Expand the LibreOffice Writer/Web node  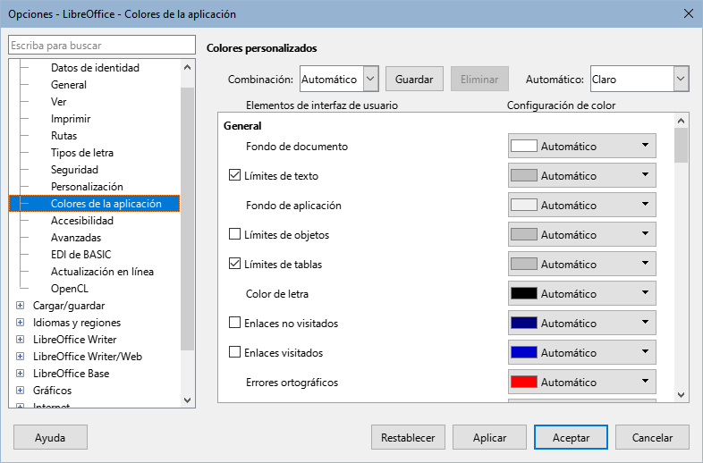pos(20,357)
